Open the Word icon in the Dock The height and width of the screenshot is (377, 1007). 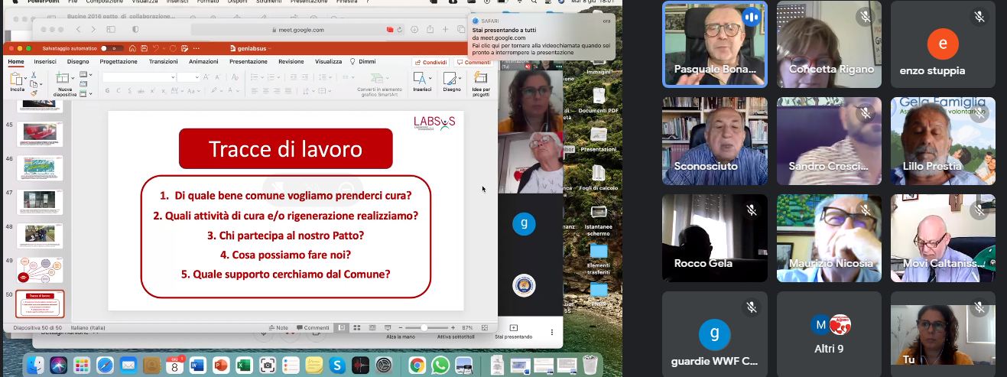tap(197, 365)
